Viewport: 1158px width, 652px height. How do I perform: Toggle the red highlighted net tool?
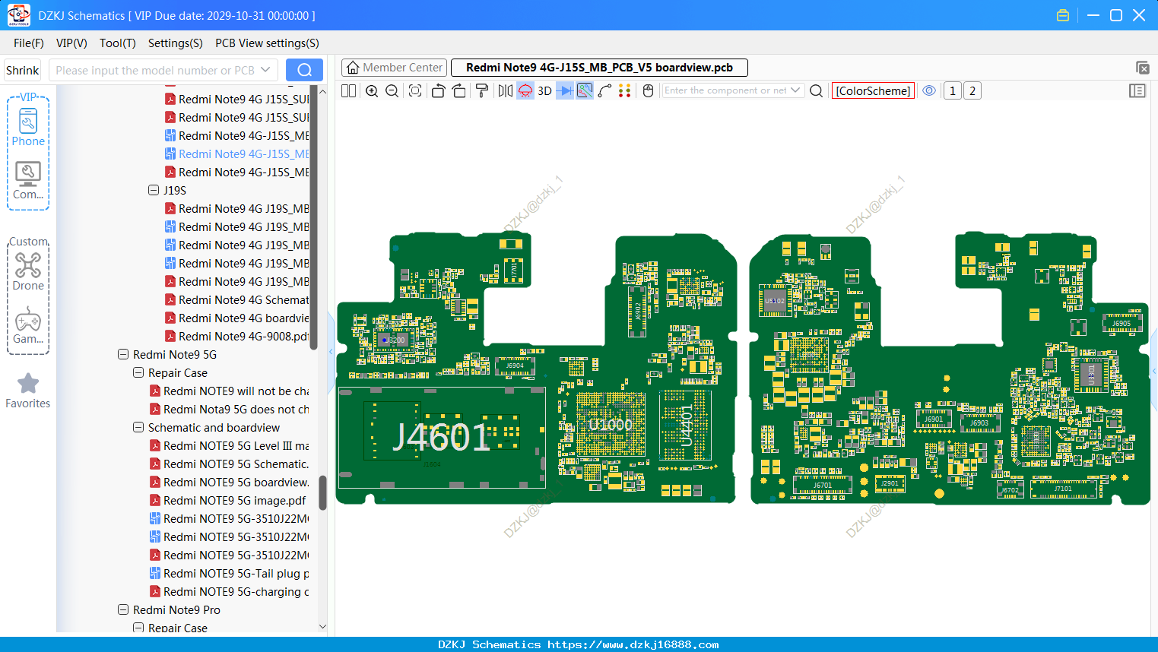coord(525,90)
